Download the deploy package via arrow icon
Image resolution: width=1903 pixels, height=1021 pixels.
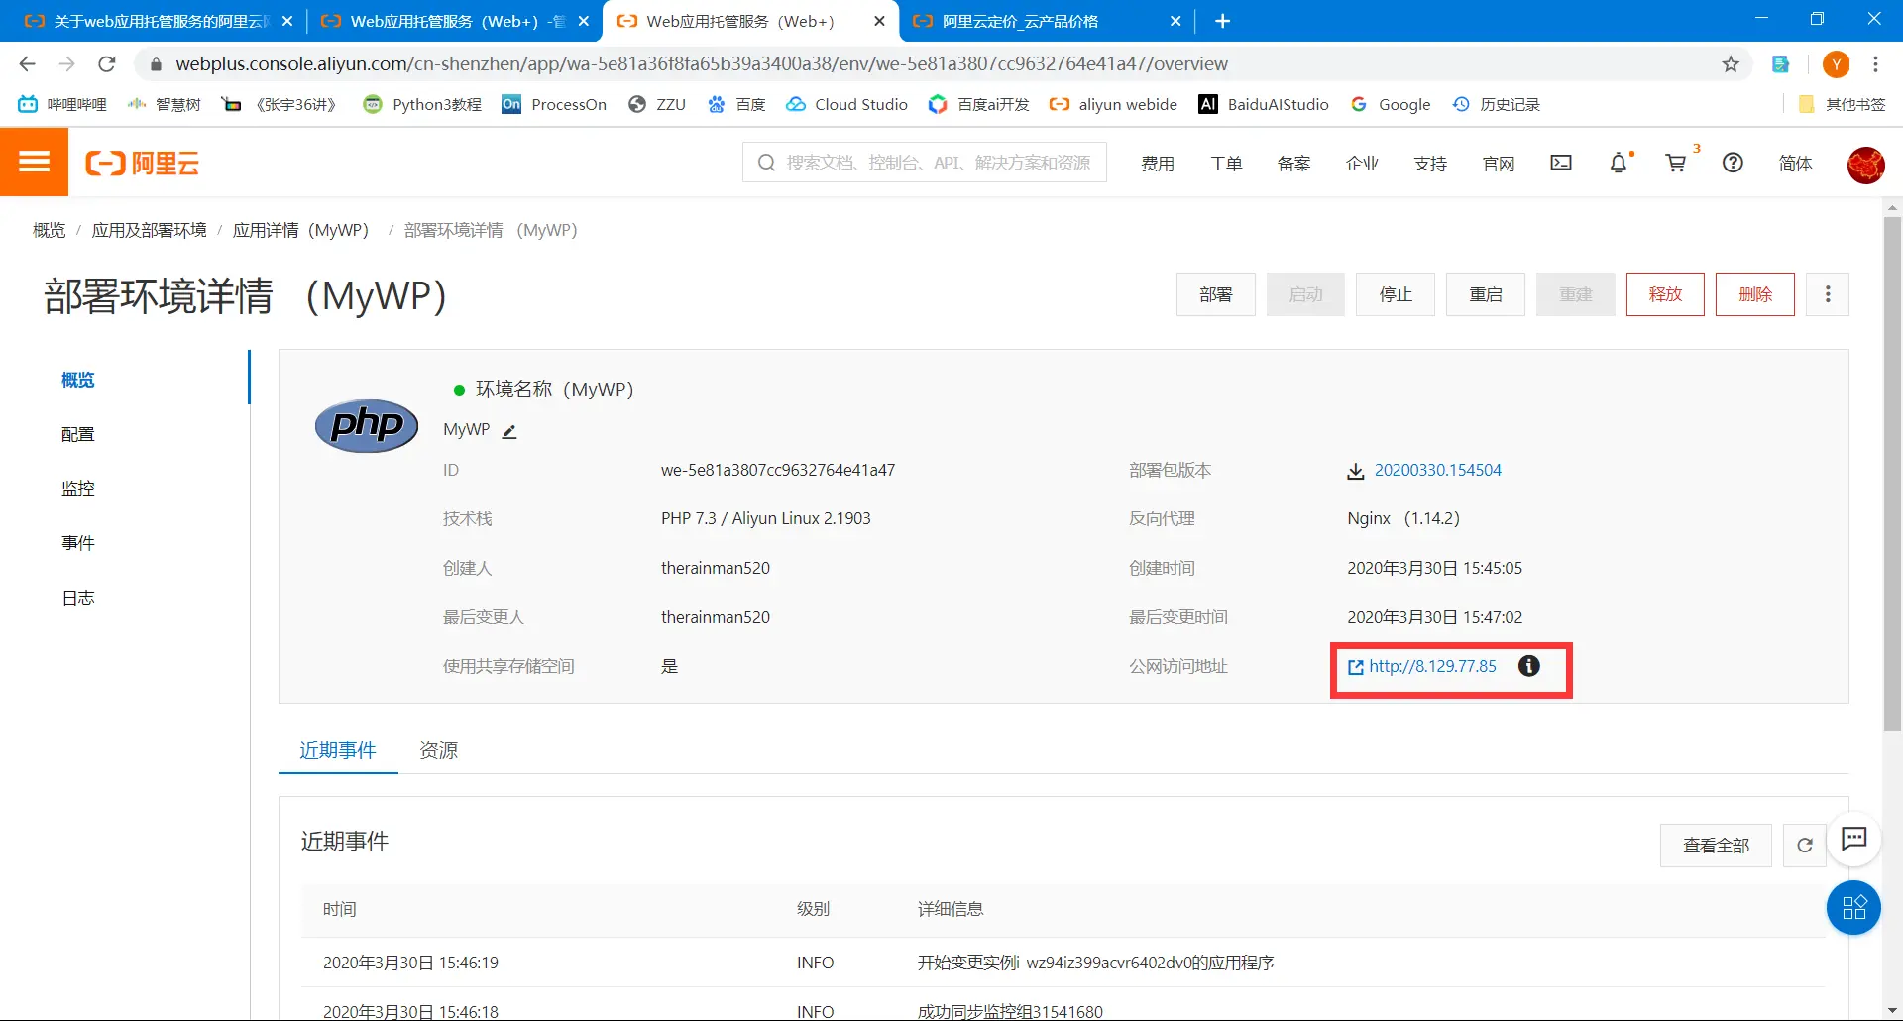(x=1355, y=471)
